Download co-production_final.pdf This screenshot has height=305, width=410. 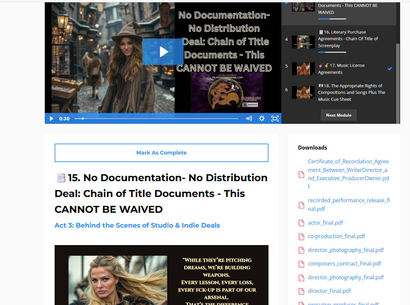click(x=336, y=236)
